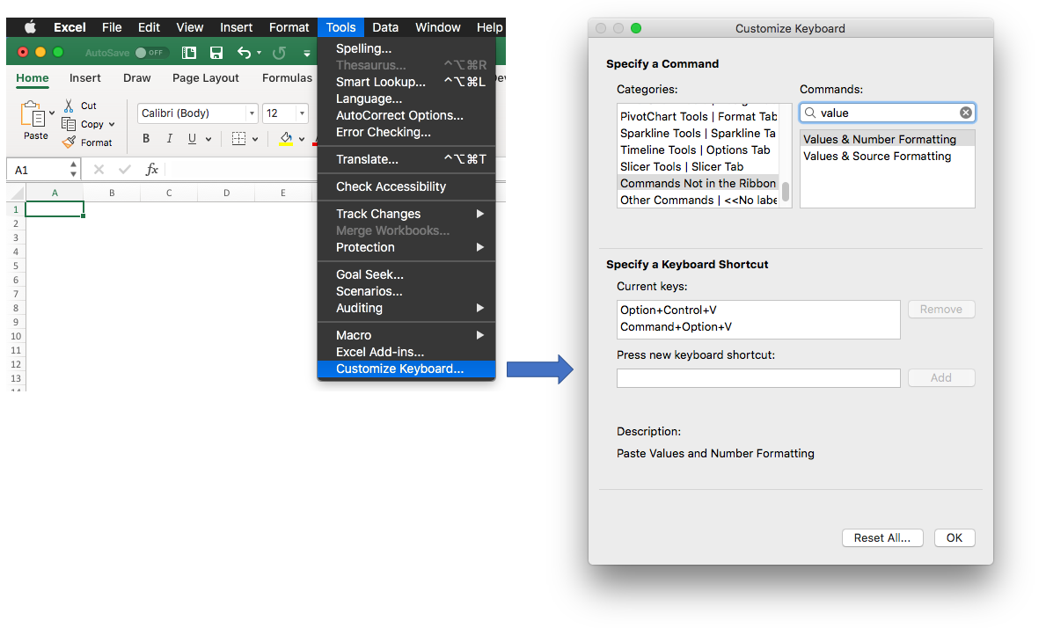The width and height of the screenshot is (1046, 628).
Task: Click column D header
Action: pyautogui.click(x=226, y=194)
